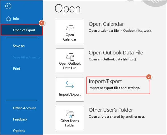The image size is (167, 135).
Task: Click 'Open a calendar file in Outlook' description
Action: coord(120,31)
